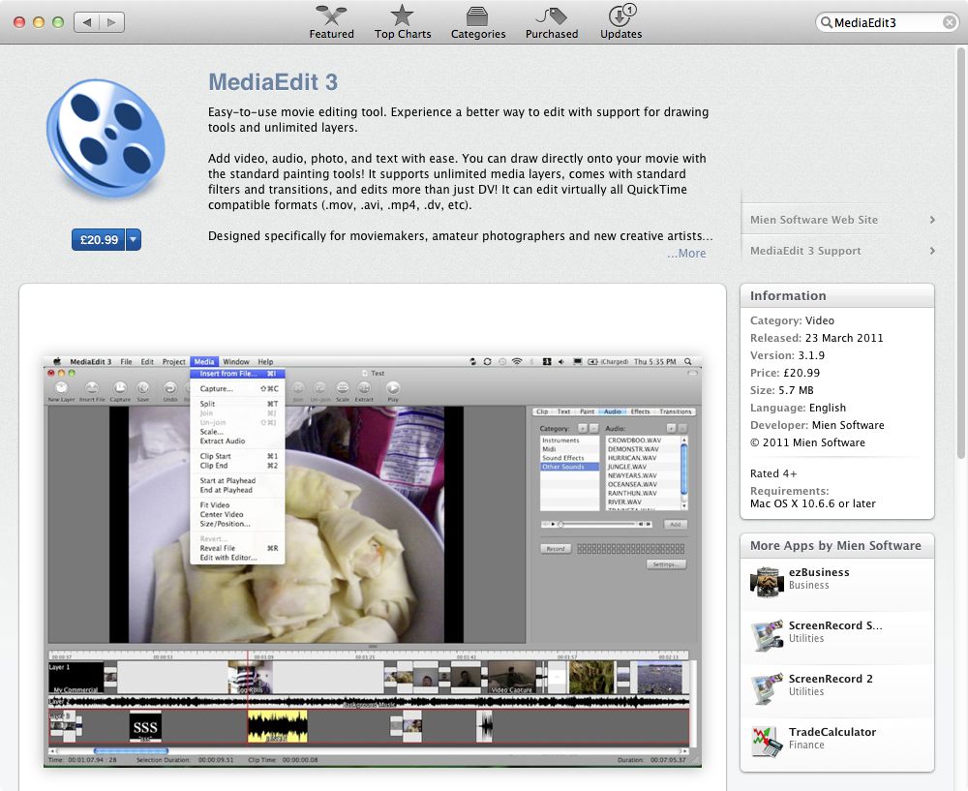Click the Developer: Mien Software line
The image size is (968, 791).
[817, 425]
